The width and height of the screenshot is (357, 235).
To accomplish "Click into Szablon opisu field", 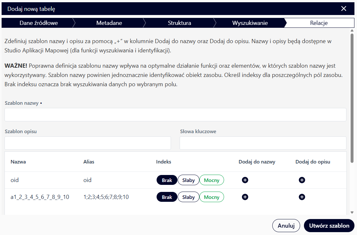I will (88, 143).
